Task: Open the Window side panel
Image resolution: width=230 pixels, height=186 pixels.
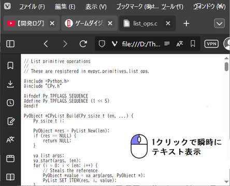Action: [10, 159]
